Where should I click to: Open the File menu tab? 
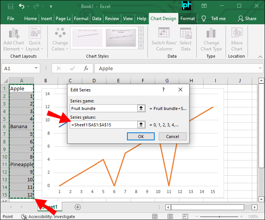click(x=11, y=18)
